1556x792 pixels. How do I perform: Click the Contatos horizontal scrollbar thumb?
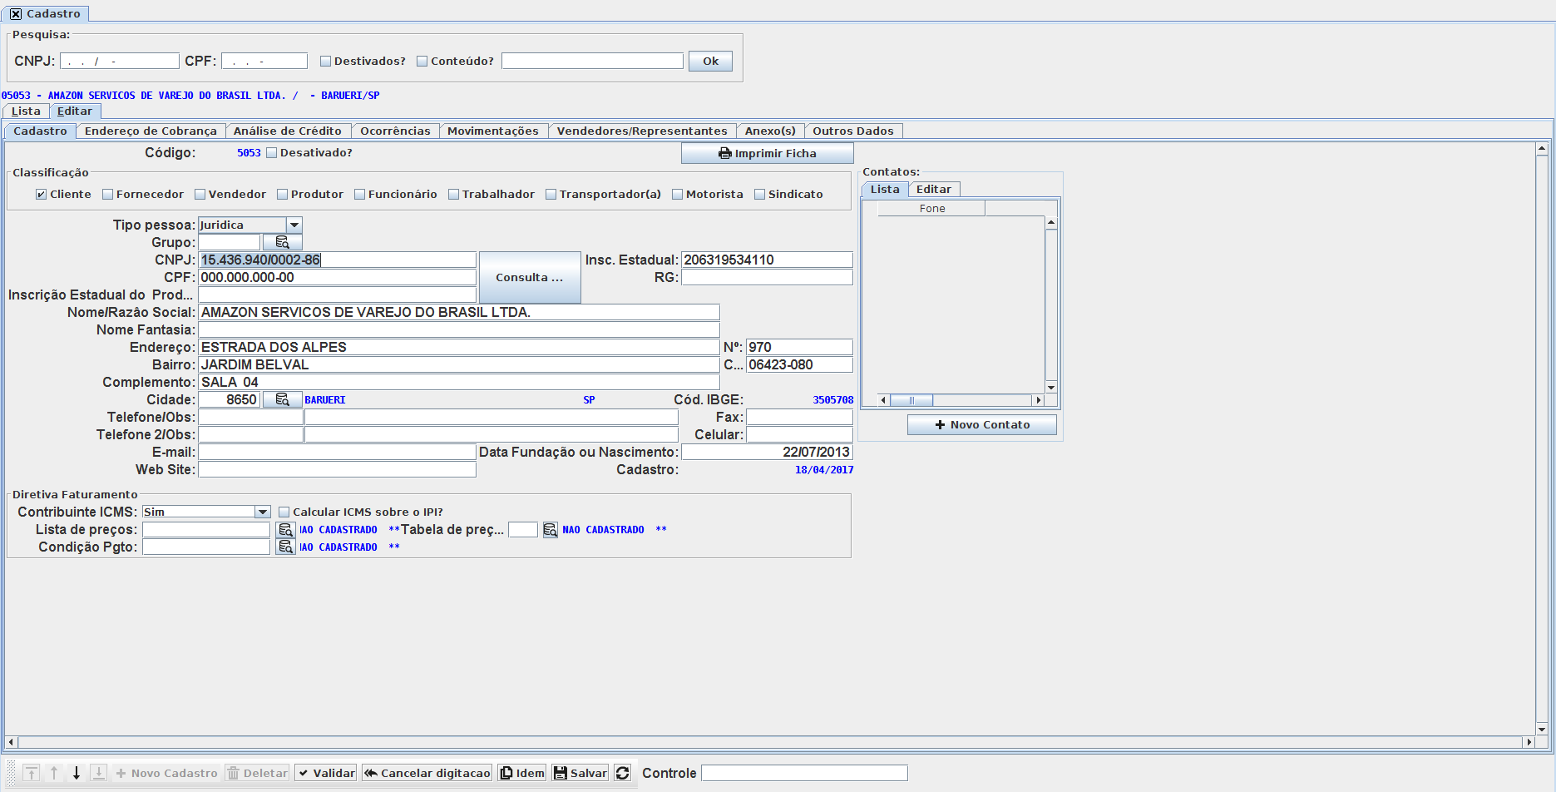point(911,400)
